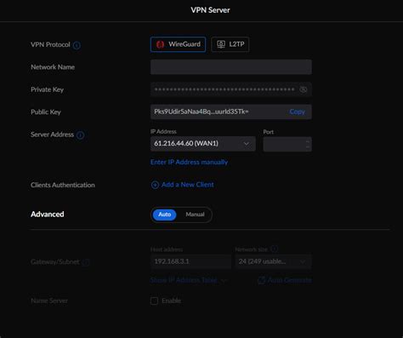Reveal the private key with the eye icon

(x=304, y=89)
